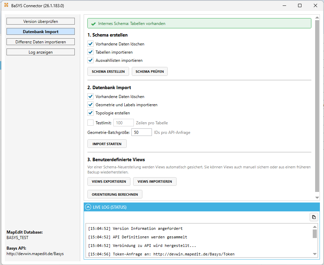Close the BaSYS Connector window

pyautogui.click(x=315, y=5)
